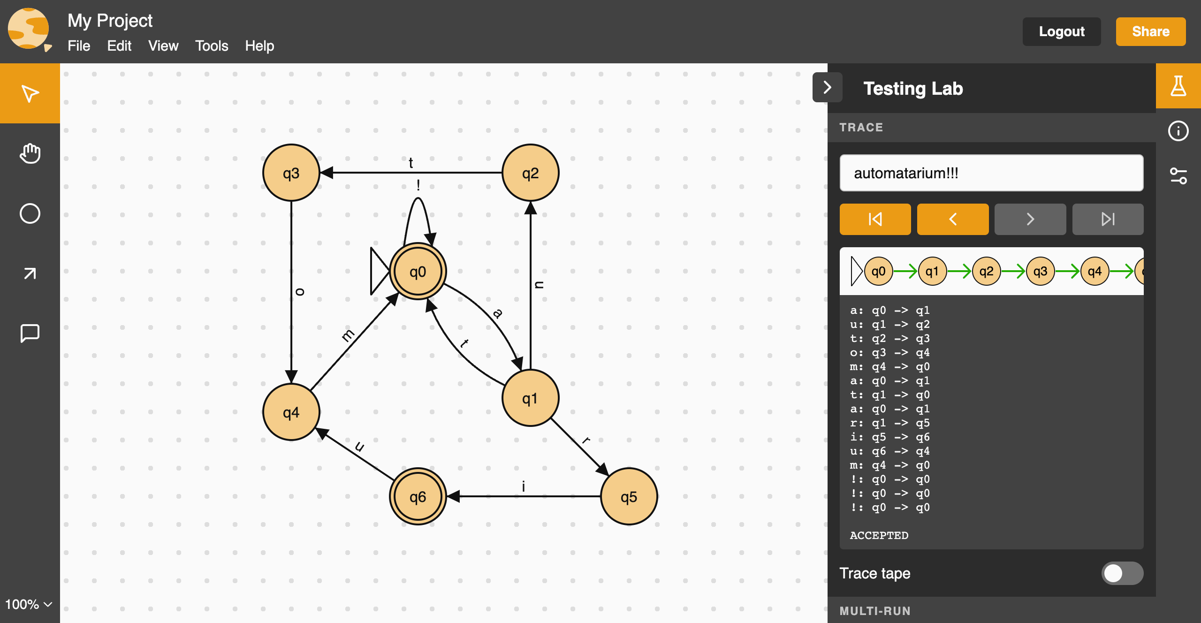Select the hand pan tool
1201x623 pixels.
[x=30, y=153]
